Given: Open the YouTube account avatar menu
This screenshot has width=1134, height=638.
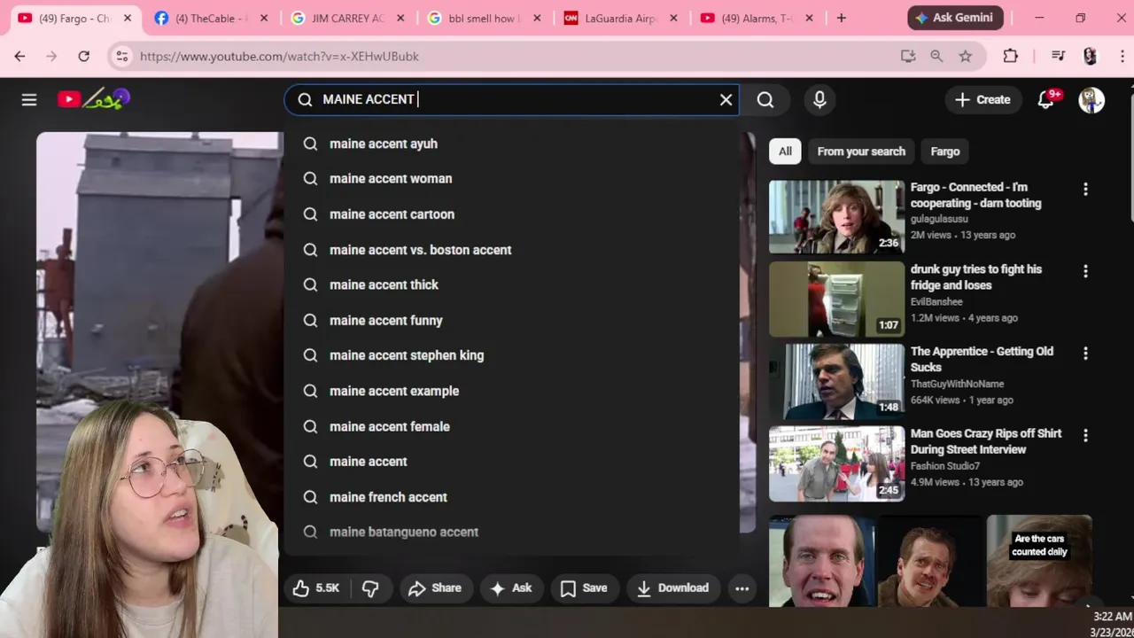Looking at the screenshot, I should pyautogui.click(x=1091, y=99).
